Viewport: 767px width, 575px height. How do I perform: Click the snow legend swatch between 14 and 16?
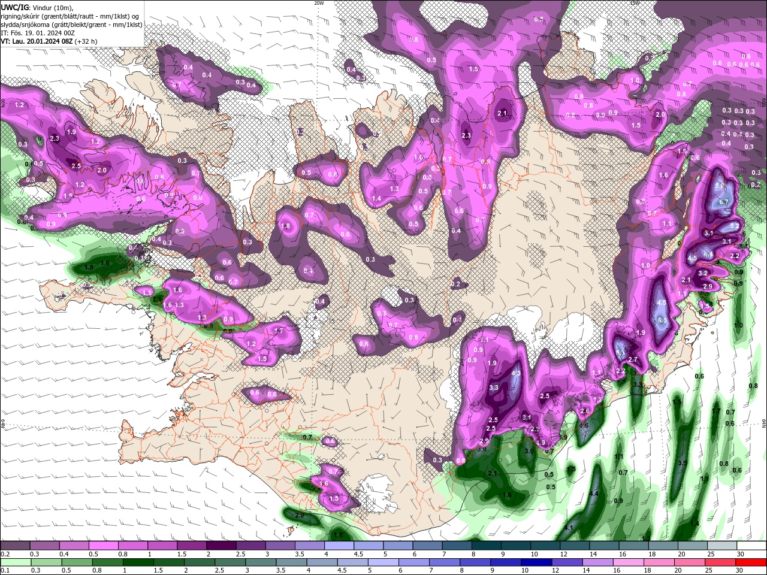604,546
